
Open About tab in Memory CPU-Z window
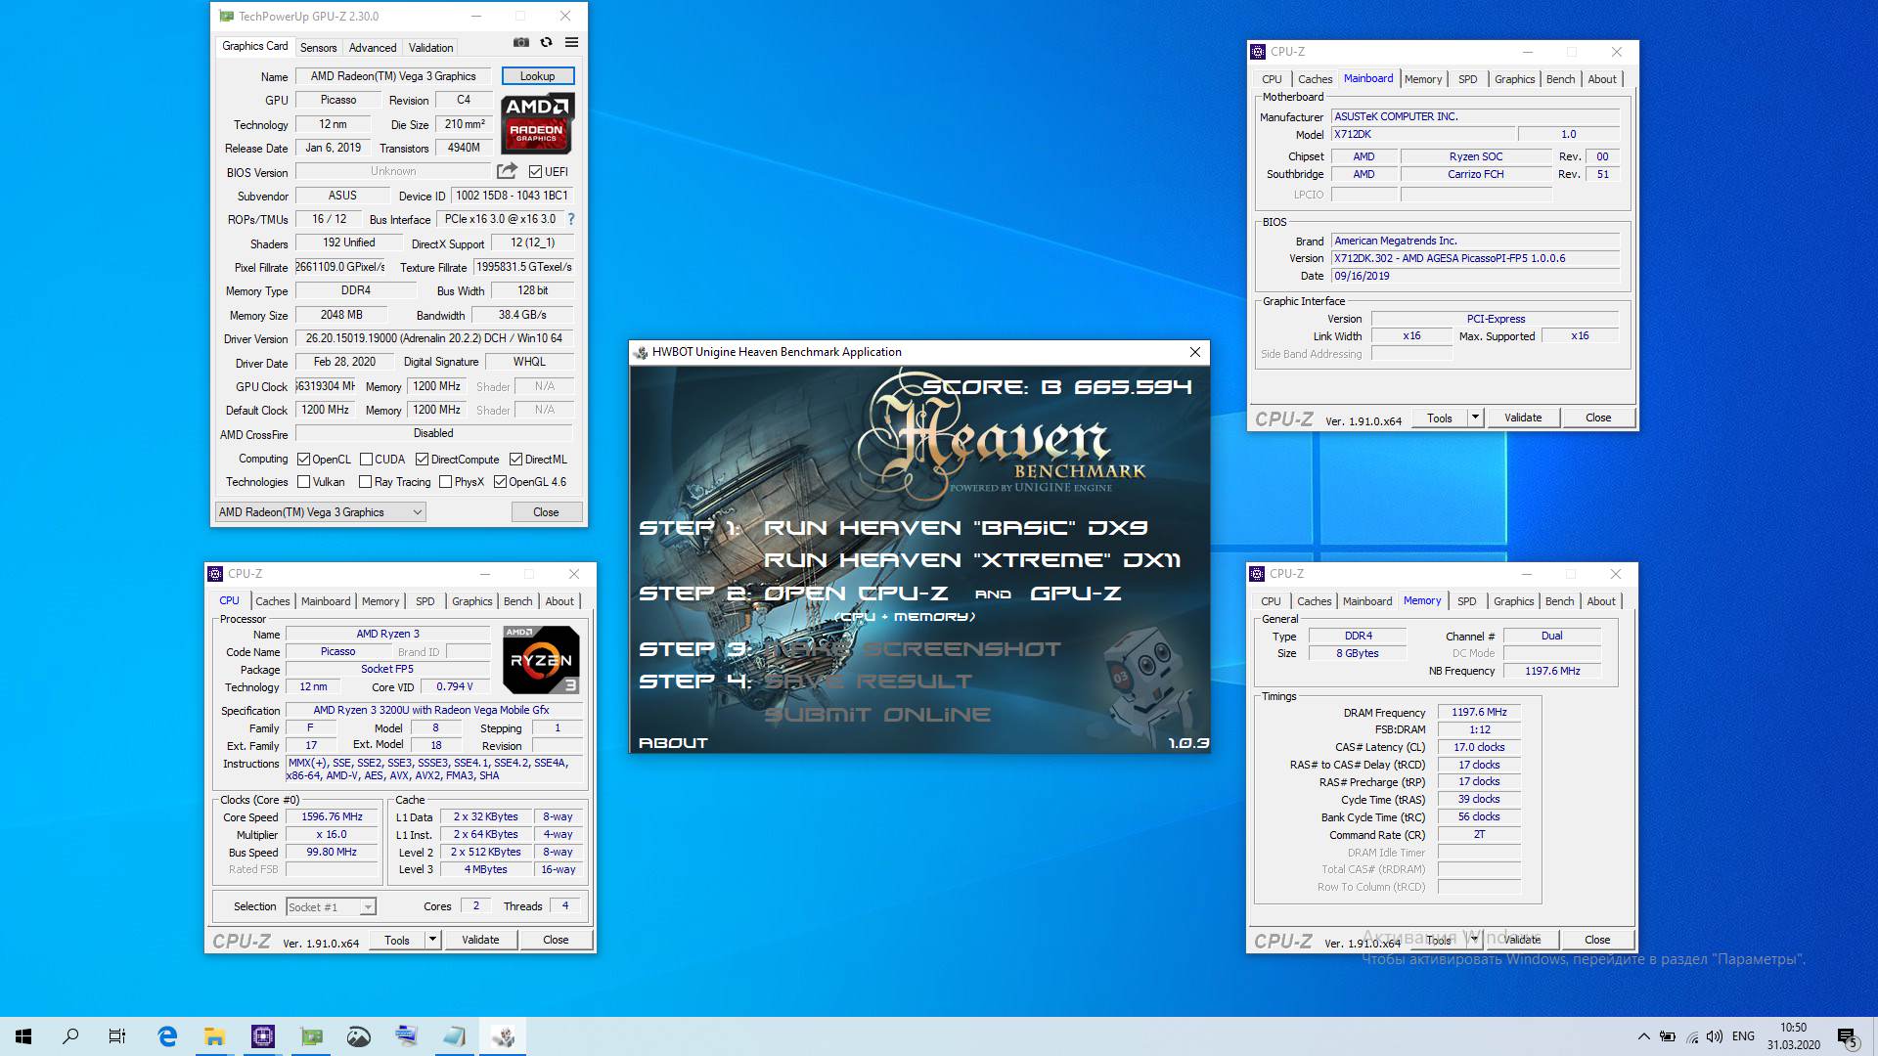coord(1601,601)
